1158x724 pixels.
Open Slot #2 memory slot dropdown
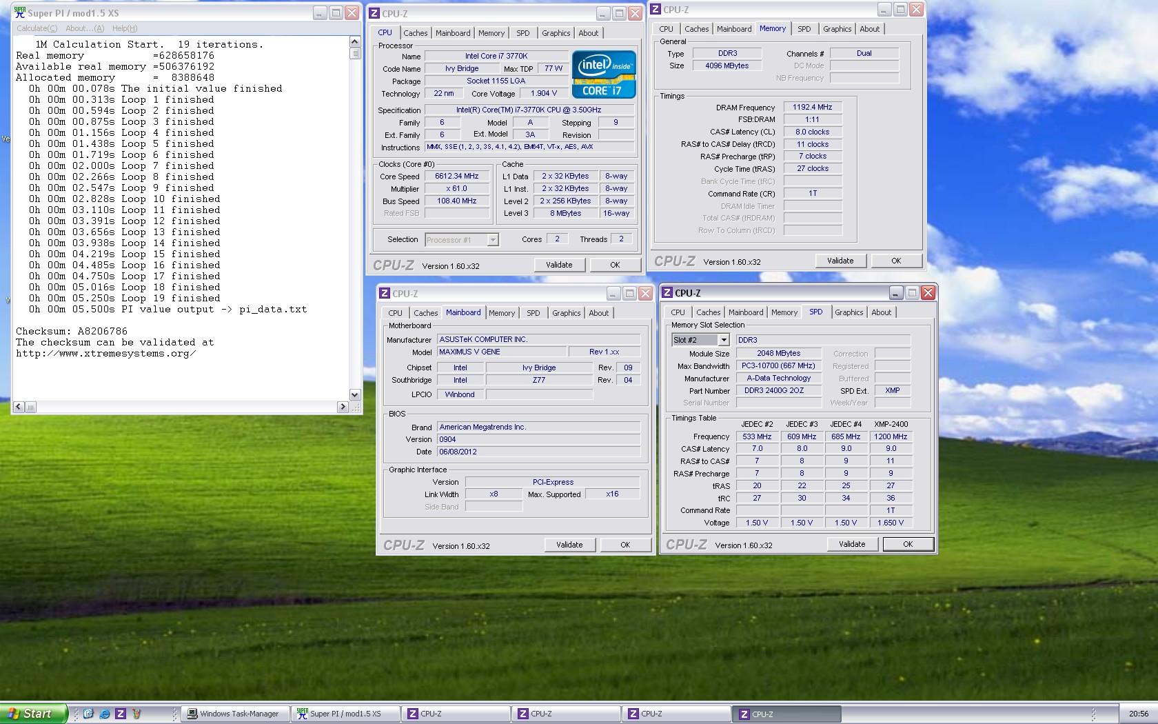pos(700,340)
